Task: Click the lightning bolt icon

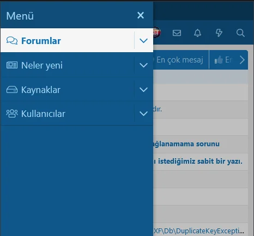Action: pos(219,33)
